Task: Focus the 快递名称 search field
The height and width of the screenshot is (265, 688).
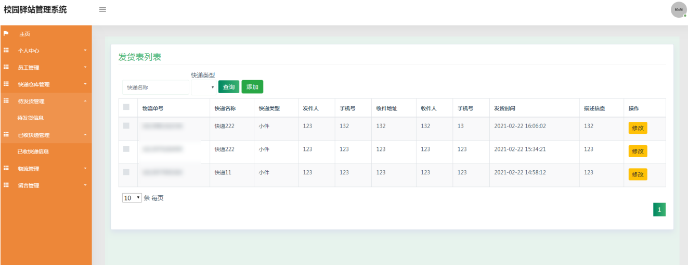Action: tap(155, 87)
